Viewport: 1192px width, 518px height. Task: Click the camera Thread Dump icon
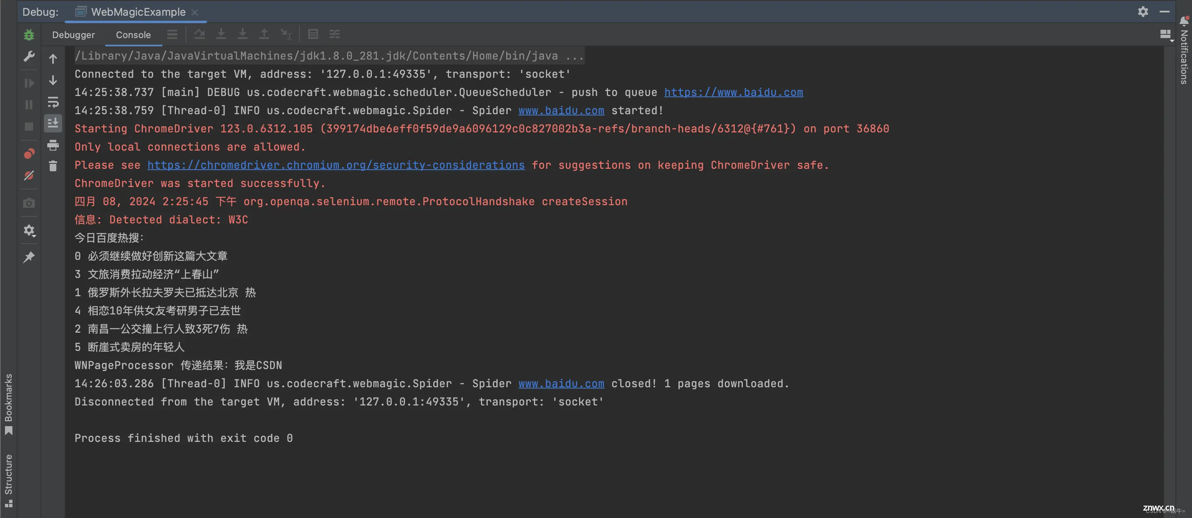[x=29, y=203]
